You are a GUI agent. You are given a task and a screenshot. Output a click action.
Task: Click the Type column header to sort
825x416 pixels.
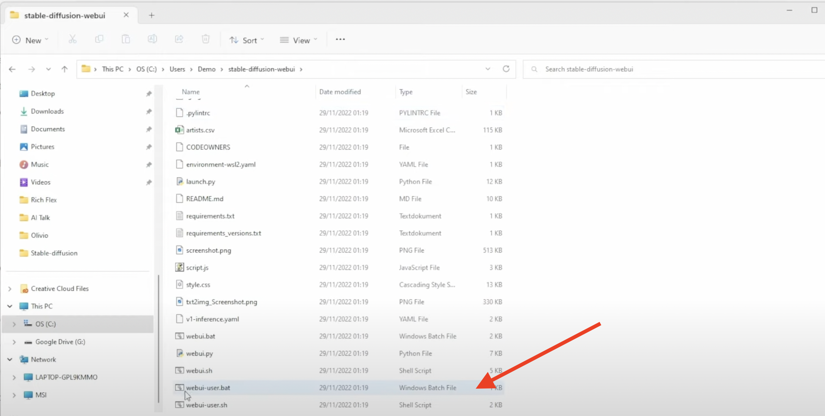coord(406,91)
